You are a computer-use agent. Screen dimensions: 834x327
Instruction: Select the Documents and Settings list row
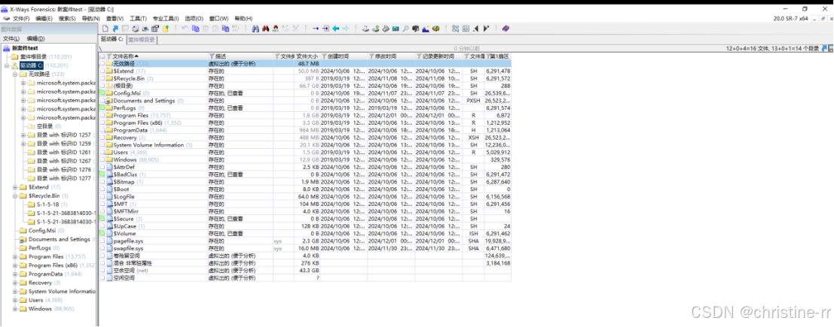pyautogui.click(x=305, y=101)
